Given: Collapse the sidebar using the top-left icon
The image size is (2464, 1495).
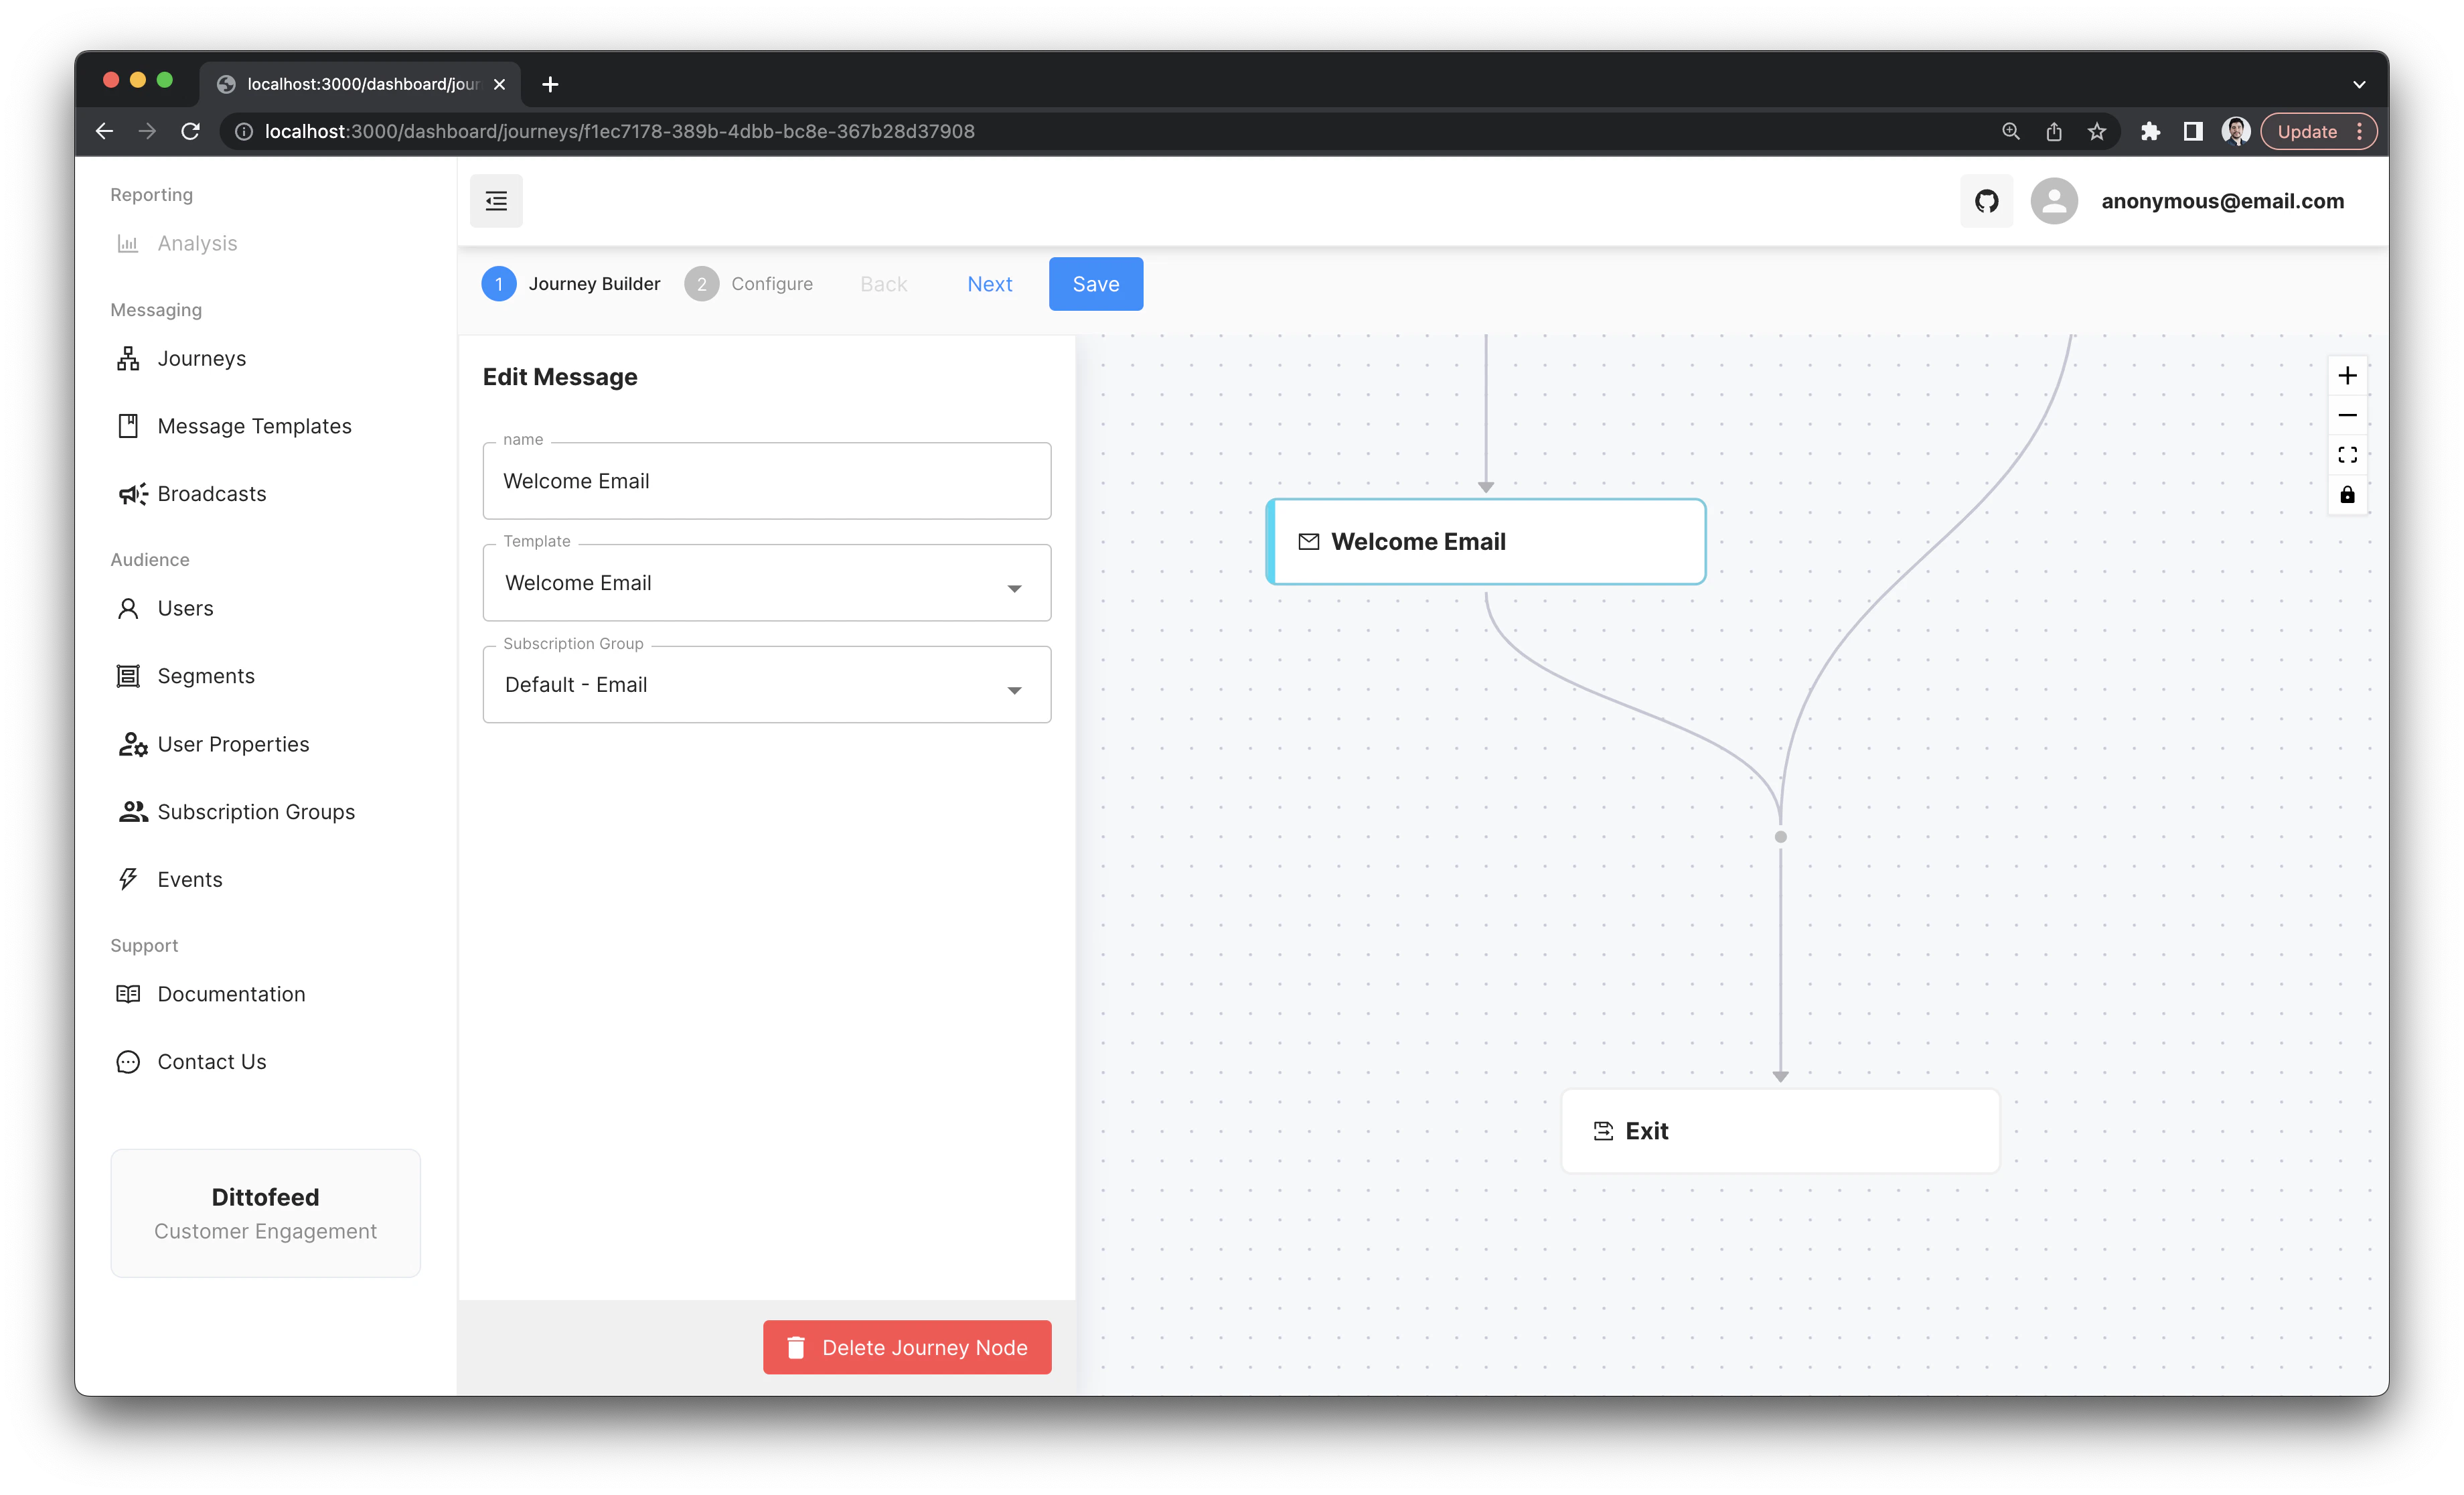Looking at the screenshot, I should click(x=496, y=200).
